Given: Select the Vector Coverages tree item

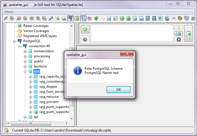Looking at the screenshot, I should pyautogui.click(x=36, y=31).
